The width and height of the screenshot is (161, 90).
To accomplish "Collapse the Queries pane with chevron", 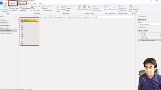I will 16,16.
